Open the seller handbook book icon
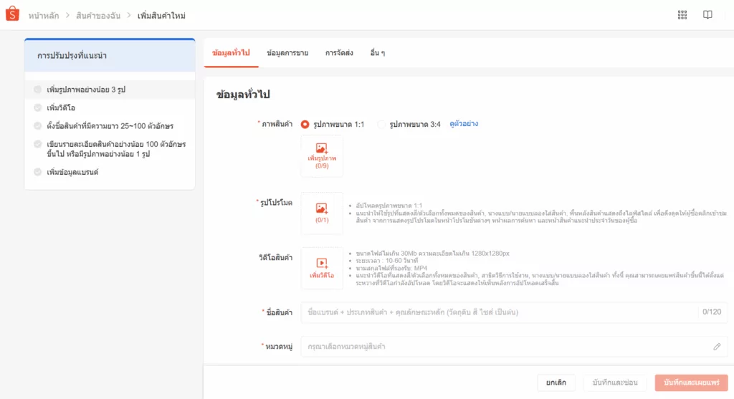Viewport: 734px width, 399px height. [707, 15]
